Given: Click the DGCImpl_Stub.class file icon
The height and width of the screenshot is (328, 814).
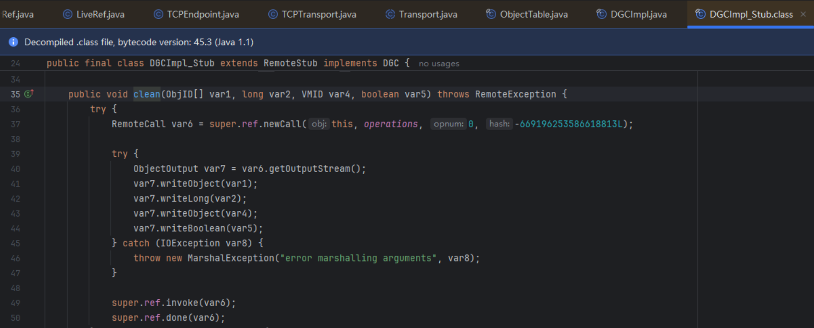Looking at the screenshot, I should [x=700, y=14].
